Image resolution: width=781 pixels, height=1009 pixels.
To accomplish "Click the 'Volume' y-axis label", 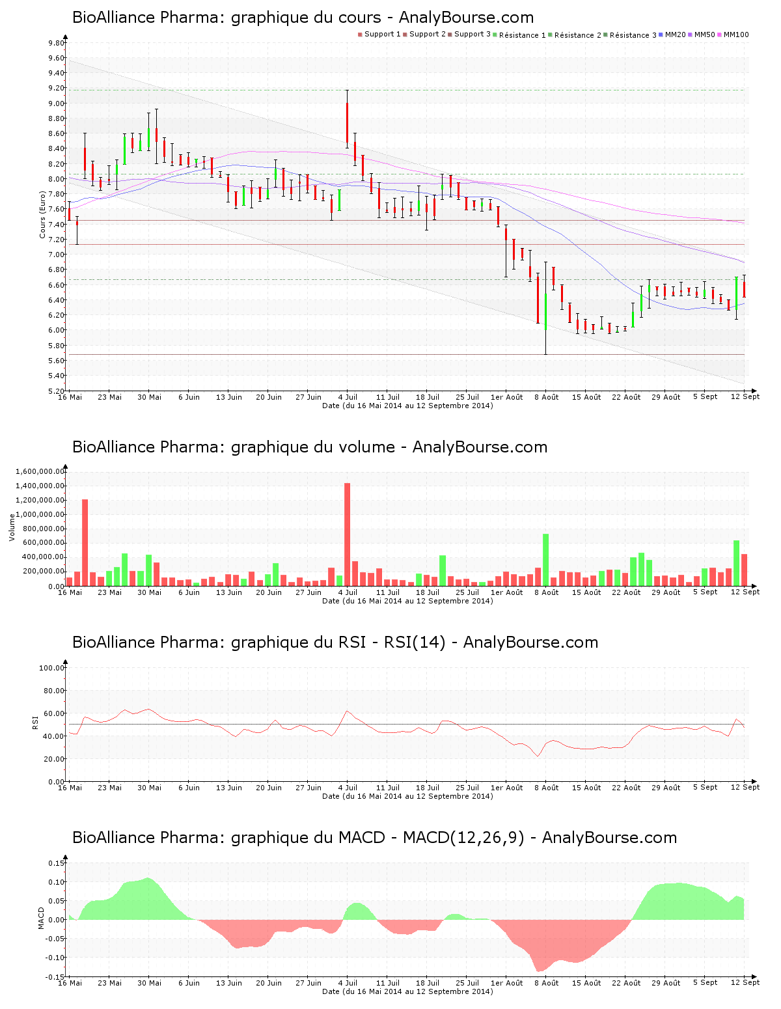I will pyautogui.click(x=12, y=527).
